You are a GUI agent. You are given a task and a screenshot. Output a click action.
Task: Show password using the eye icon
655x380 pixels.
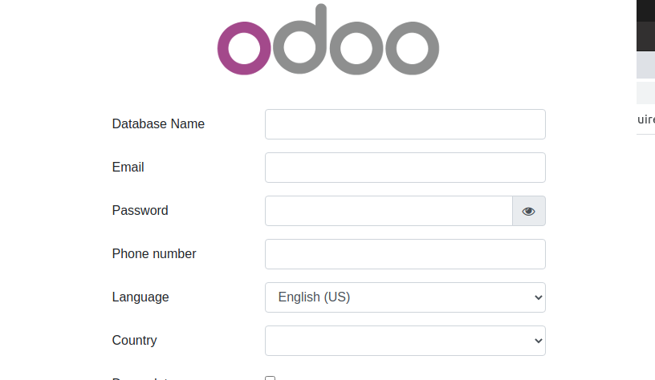click(528, 211)
